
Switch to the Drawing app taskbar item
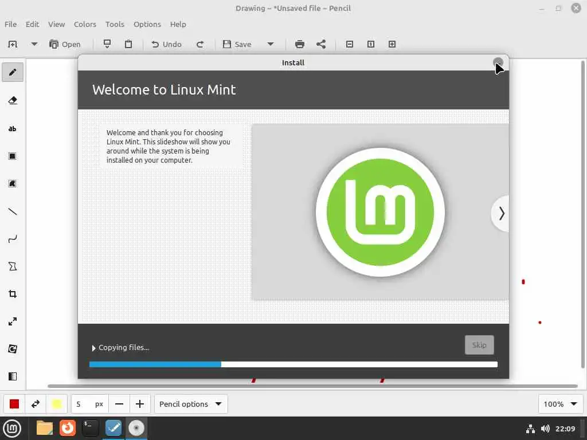(x=114, y=429)
